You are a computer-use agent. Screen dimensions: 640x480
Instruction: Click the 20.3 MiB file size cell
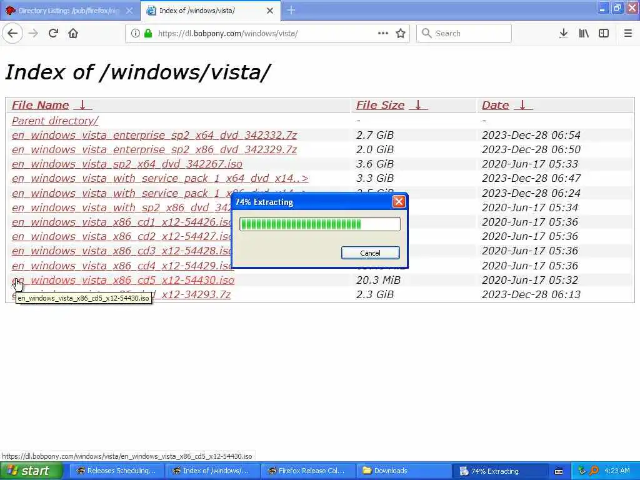pos(378,280)
